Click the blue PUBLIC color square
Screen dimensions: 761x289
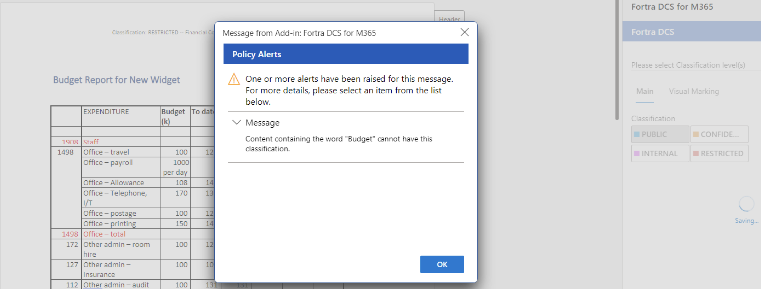(637, 135)
